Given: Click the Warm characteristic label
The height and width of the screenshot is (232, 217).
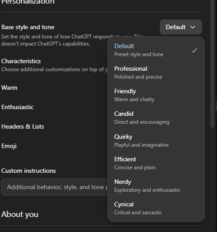Looking at the screenshot, I should (9, 88).
